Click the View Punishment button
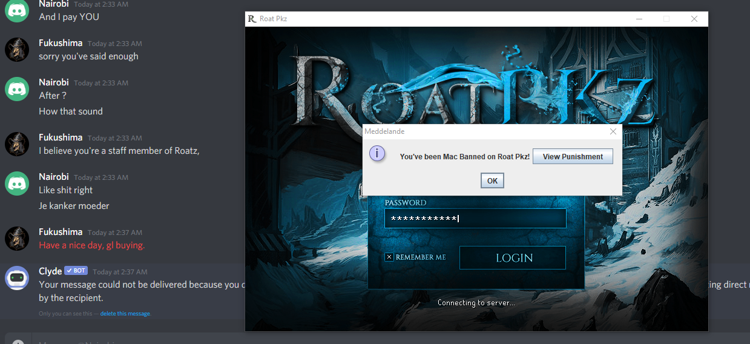Viewport: 750px width, 344px height. 573,156
